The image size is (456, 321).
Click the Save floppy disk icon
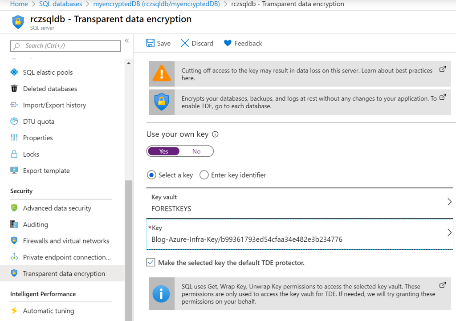(151, 43)
